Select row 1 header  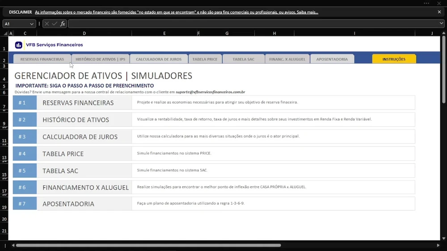(4, 45)
